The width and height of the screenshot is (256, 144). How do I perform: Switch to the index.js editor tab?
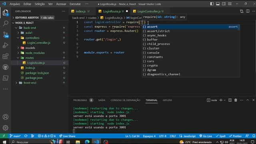[80, 11]
